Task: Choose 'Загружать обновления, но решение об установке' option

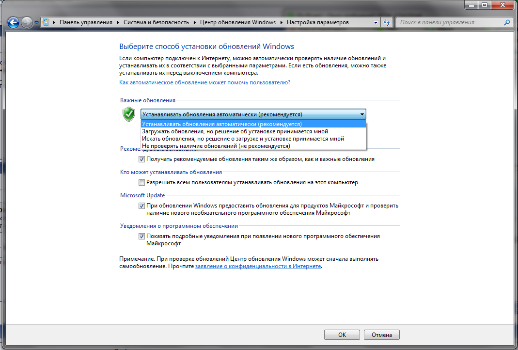Action: click(235, 131)
